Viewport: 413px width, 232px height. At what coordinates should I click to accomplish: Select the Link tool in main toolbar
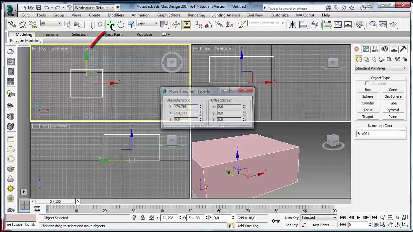click(12, 24)
